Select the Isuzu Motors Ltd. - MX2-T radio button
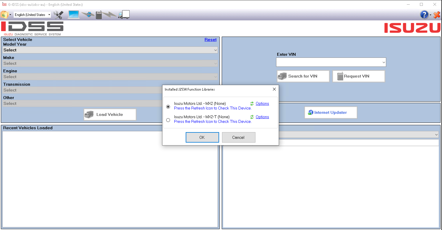442x230 pixels. tap(168, 120)
